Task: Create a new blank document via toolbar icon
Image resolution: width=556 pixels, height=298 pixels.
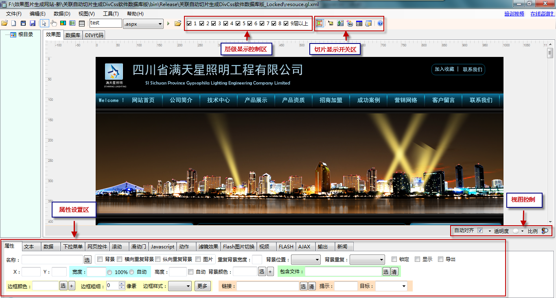Action: 13,24
